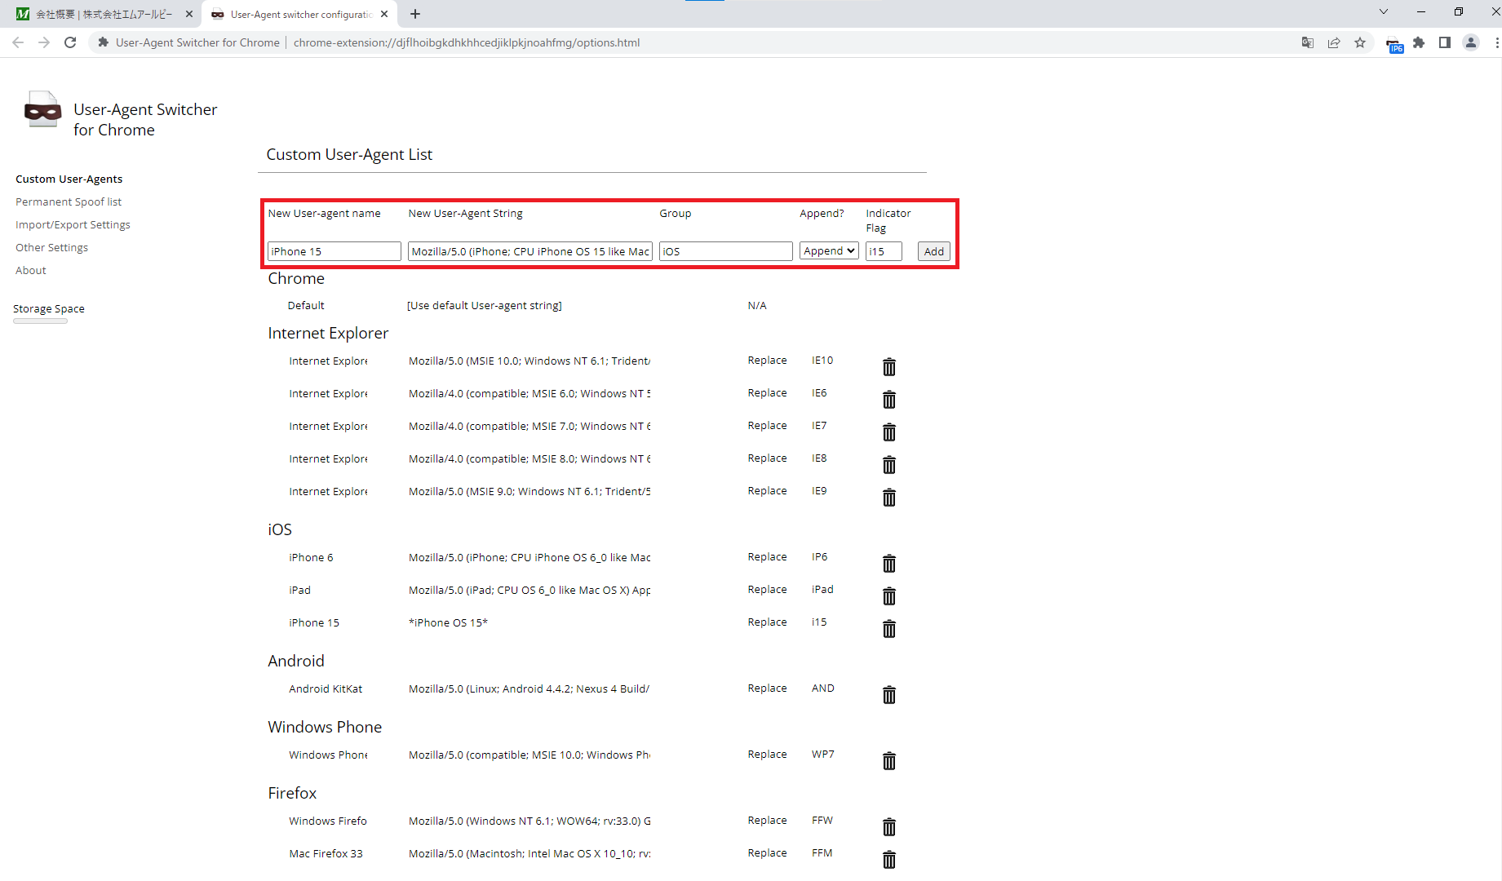This screenshot has width=1502, height=881.
Task: Remove the Android KitKat user-agent
Action: point(889,695)
